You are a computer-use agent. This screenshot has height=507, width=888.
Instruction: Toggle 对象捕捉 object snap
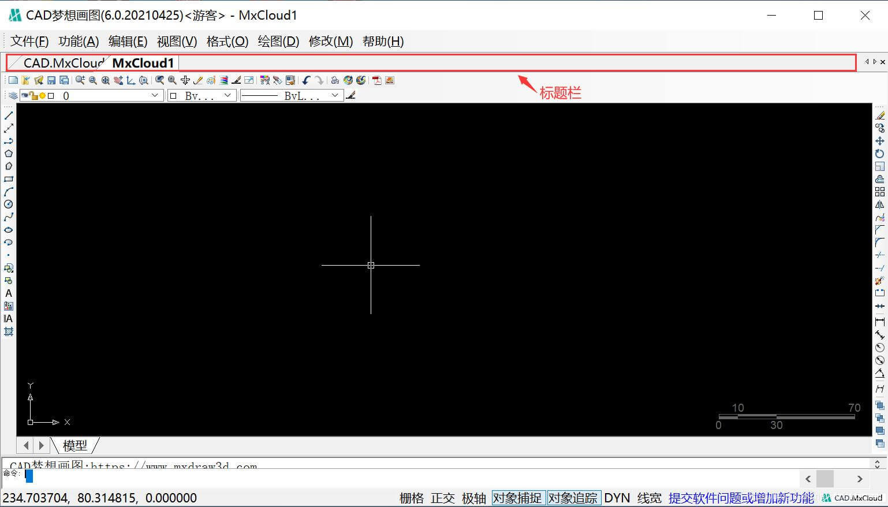click(x=517, y=498)
